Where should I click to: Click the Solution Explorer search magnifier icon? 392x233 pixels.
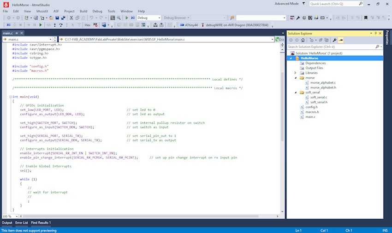point(377,47)
